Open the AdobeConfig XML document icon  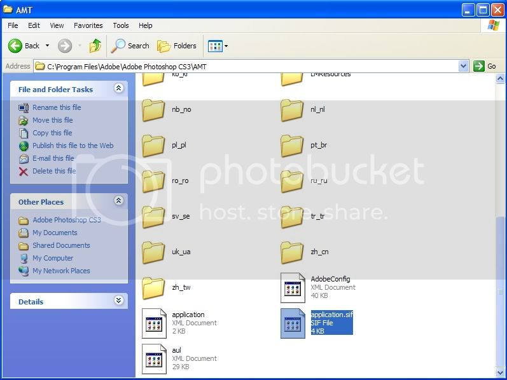click(293, 287)
